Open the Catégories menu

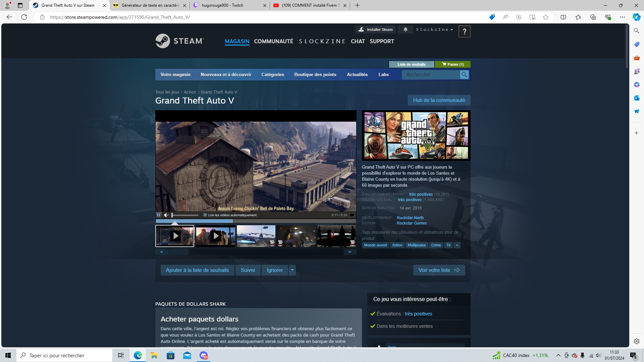click(273, 75)
